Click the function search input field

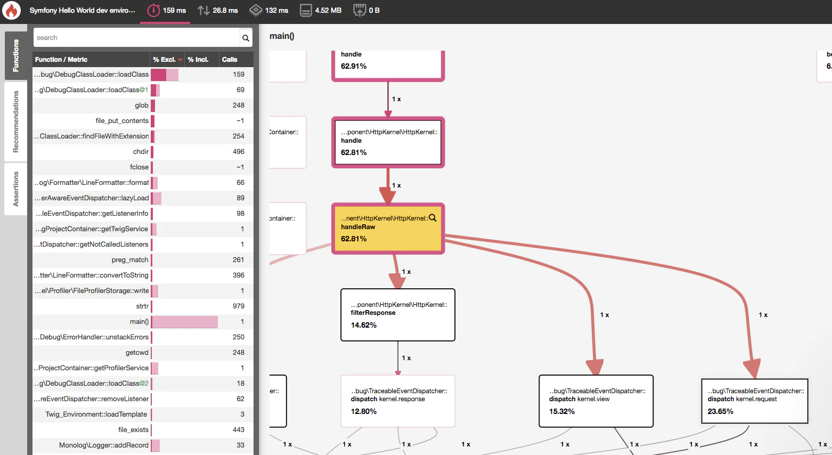coord(136,38)
